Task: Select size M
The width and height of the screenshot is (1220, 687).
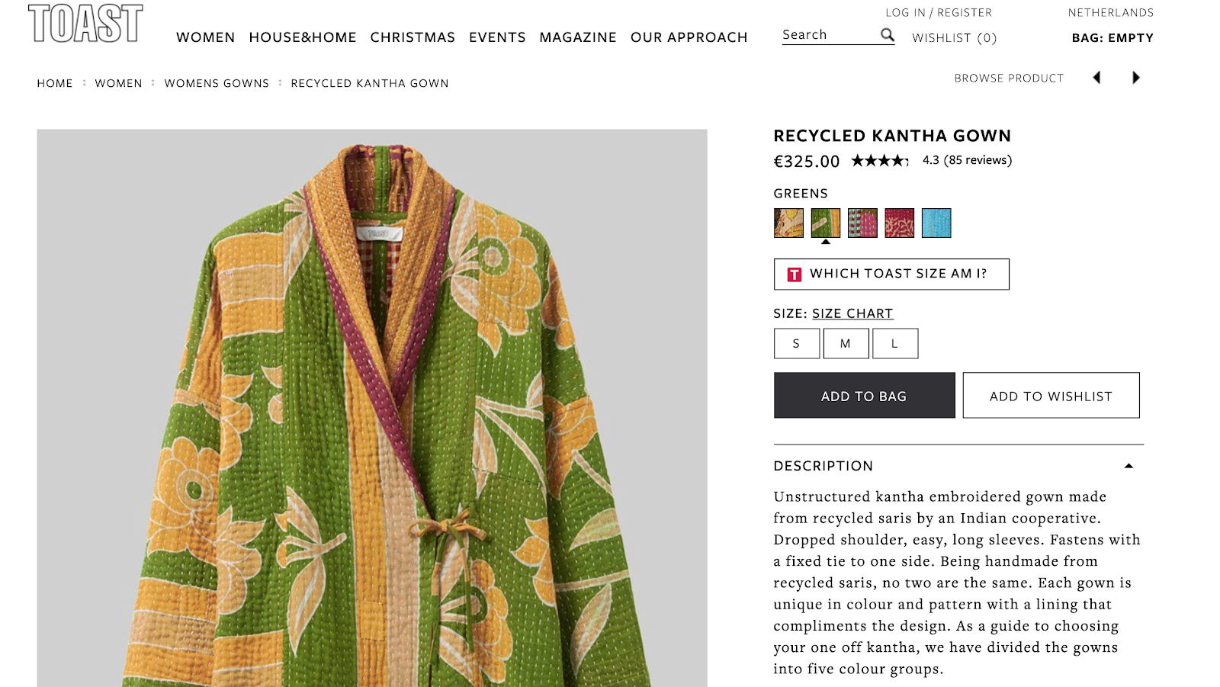Action: coord(846,344)
